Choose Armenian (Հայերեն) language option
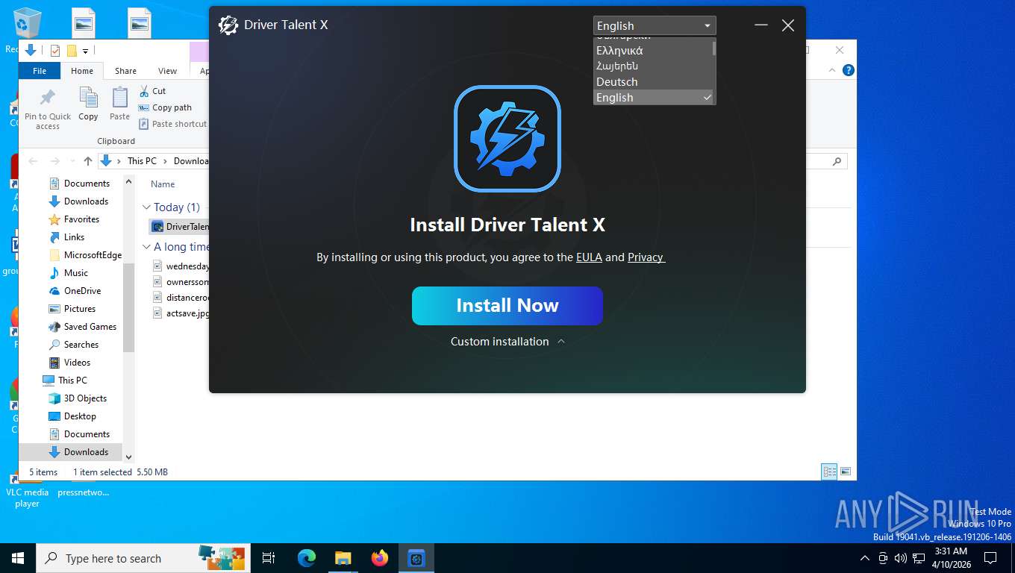Image resolution: width=1015 pixels, height=573 pixels. click(654, 66)
